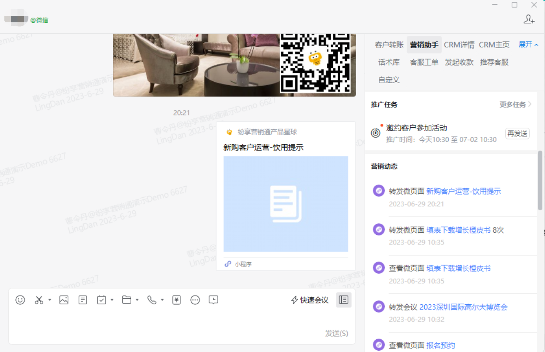Click the 邀约客户参加活动 target icon
Image resolution: width=545 pixels, height=352 pixels.
[x=376, y=133]
